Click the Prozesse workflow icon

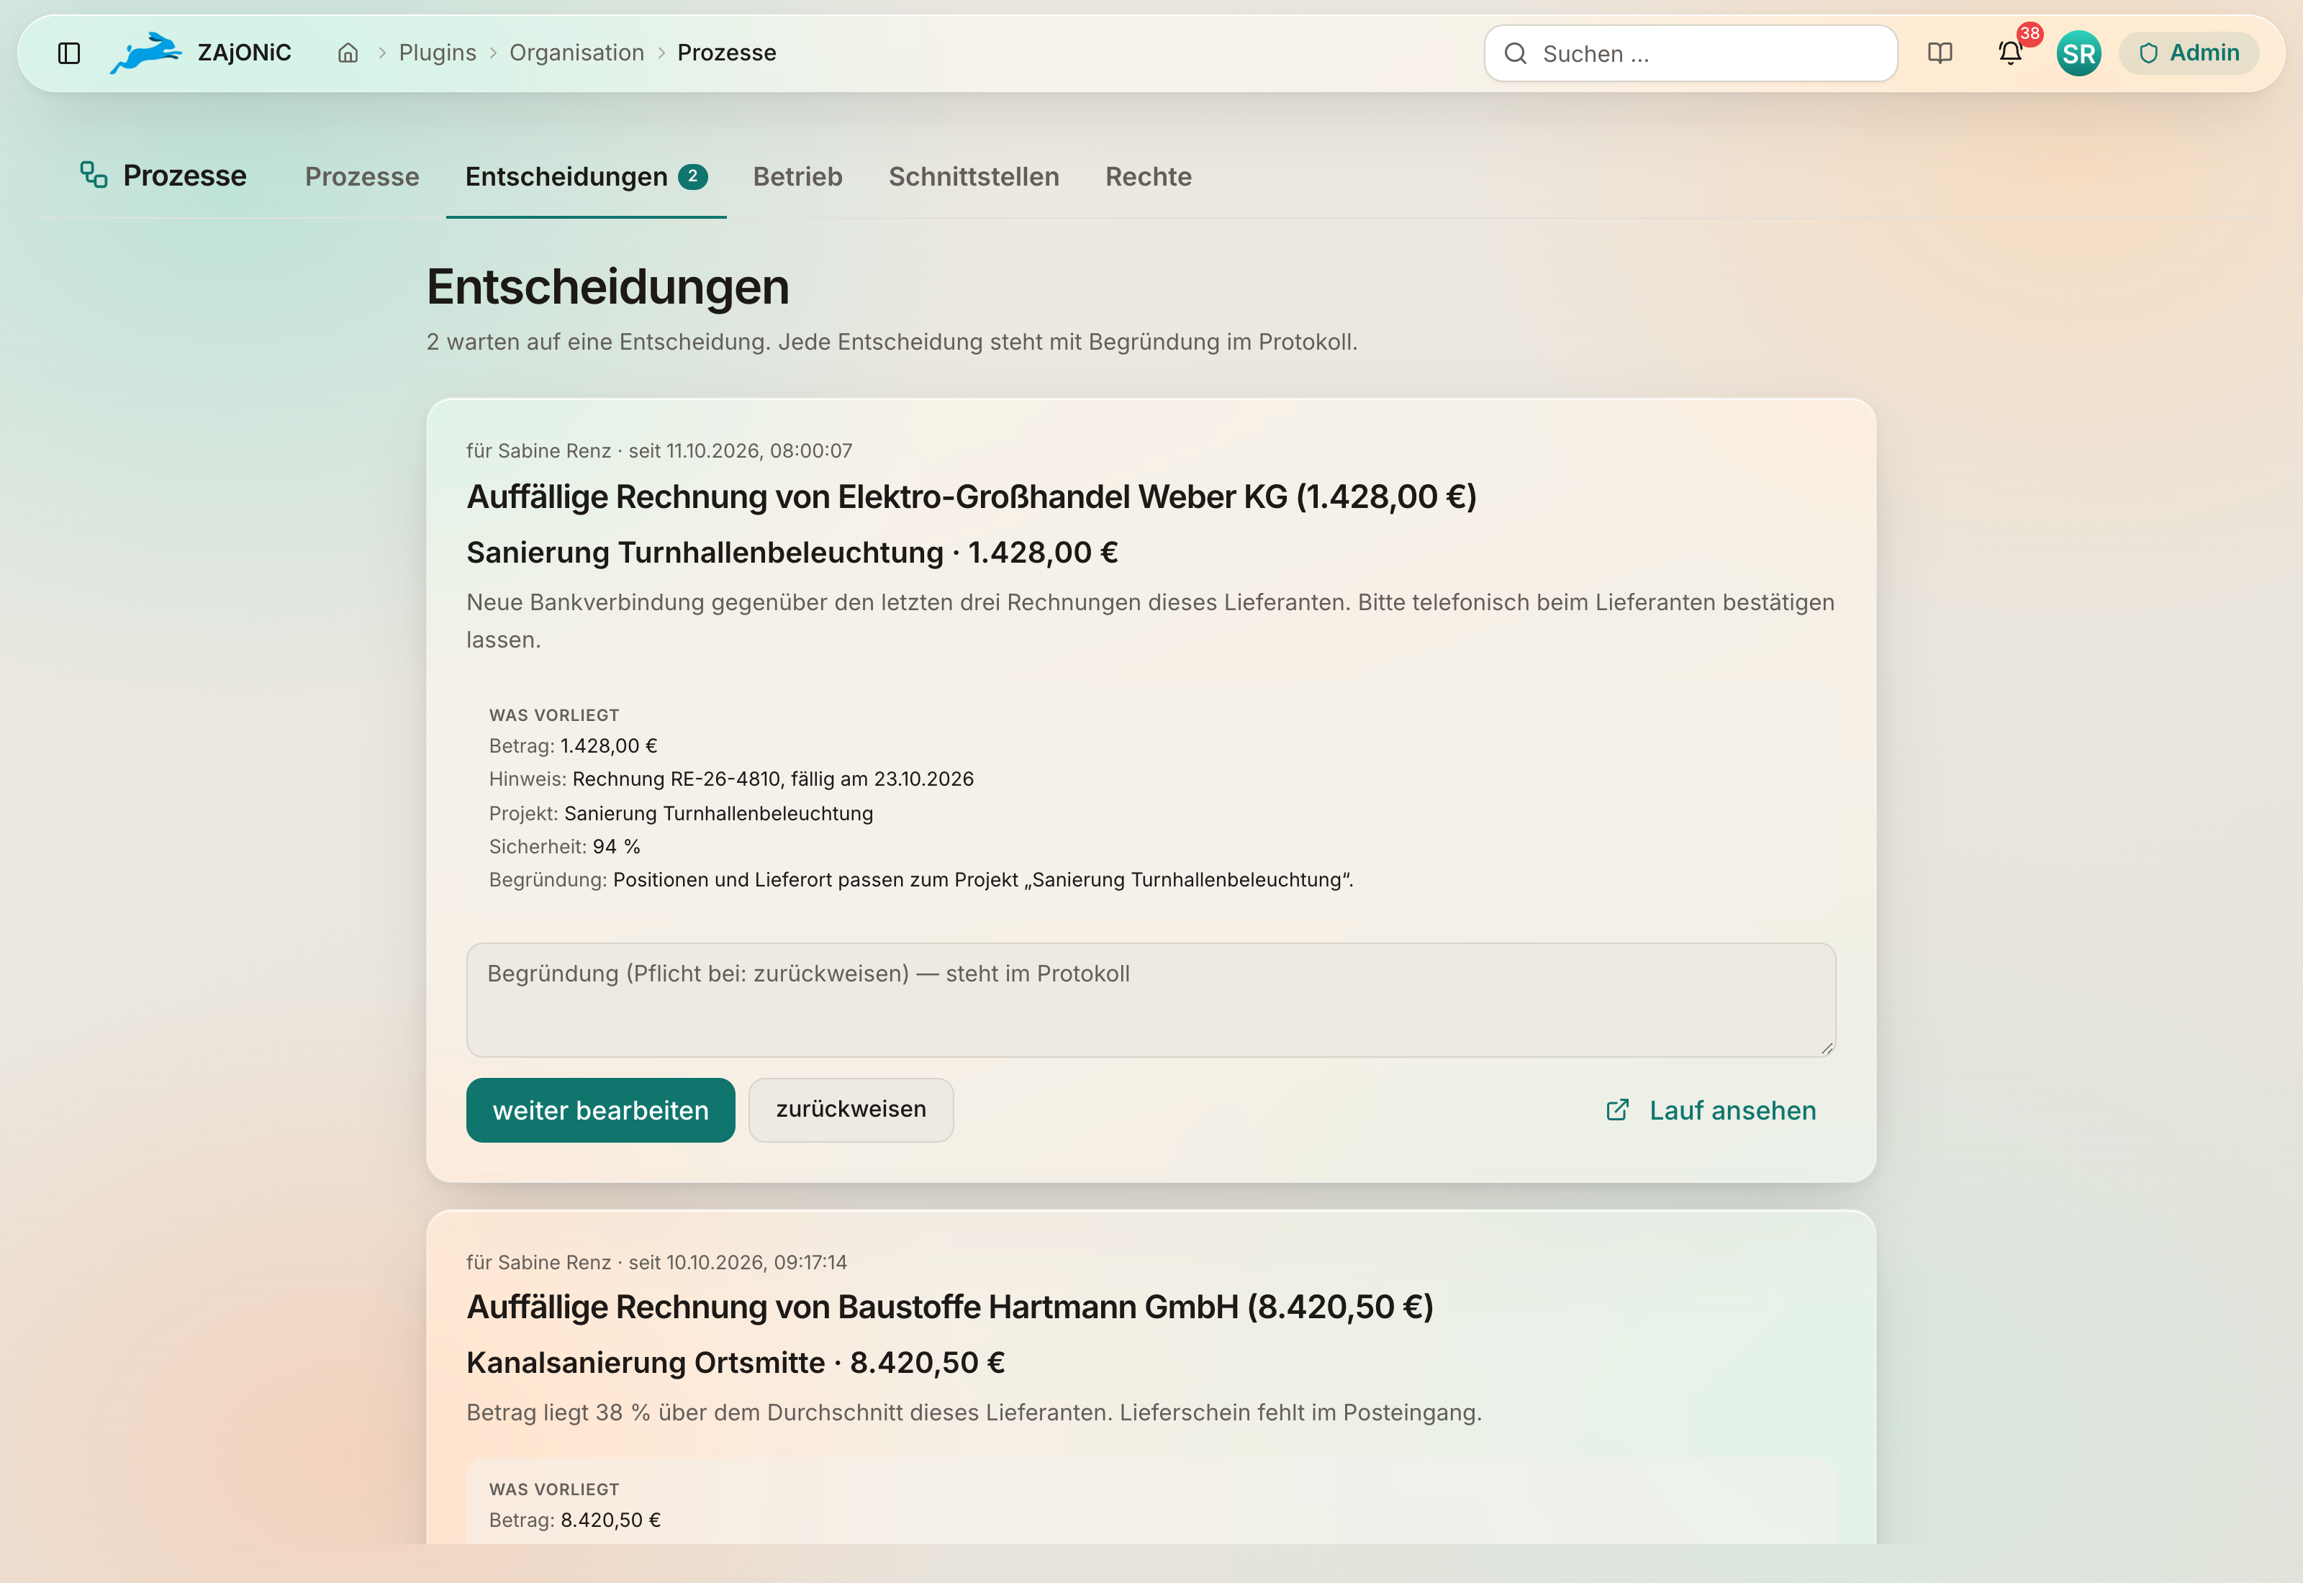[94, 176]
